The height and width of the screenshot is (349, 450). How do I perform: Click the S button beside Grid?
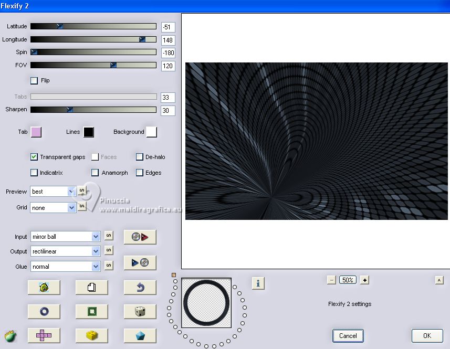(x=82, y=206)
